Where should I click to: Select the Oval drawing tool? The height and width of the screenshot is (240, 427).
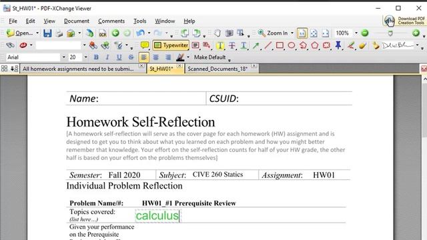coord(292,45)
